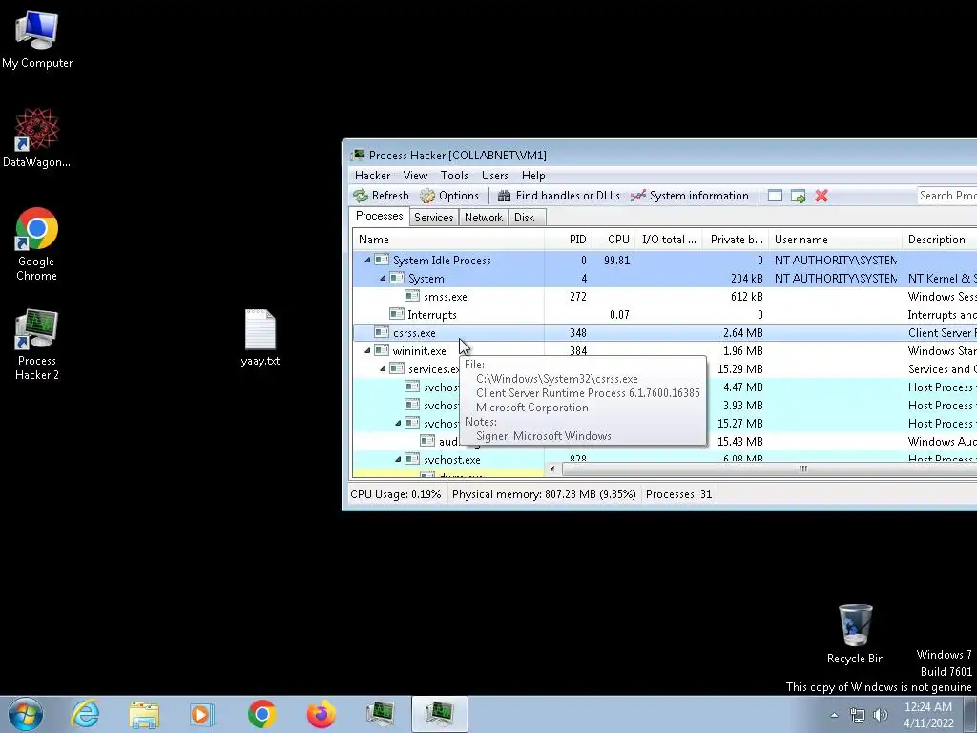Launch Firefox from the taskbar
This screenshot has width=977, height=733.
(x=322, y=714)
